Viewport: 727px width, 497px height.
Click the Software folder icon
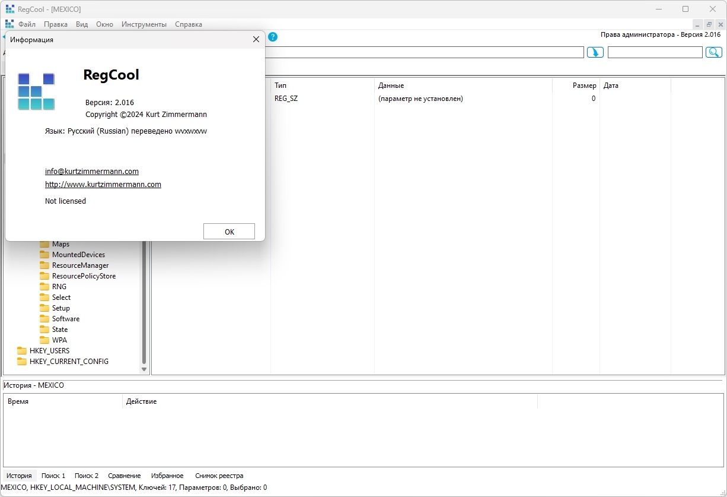pos(44,319)
